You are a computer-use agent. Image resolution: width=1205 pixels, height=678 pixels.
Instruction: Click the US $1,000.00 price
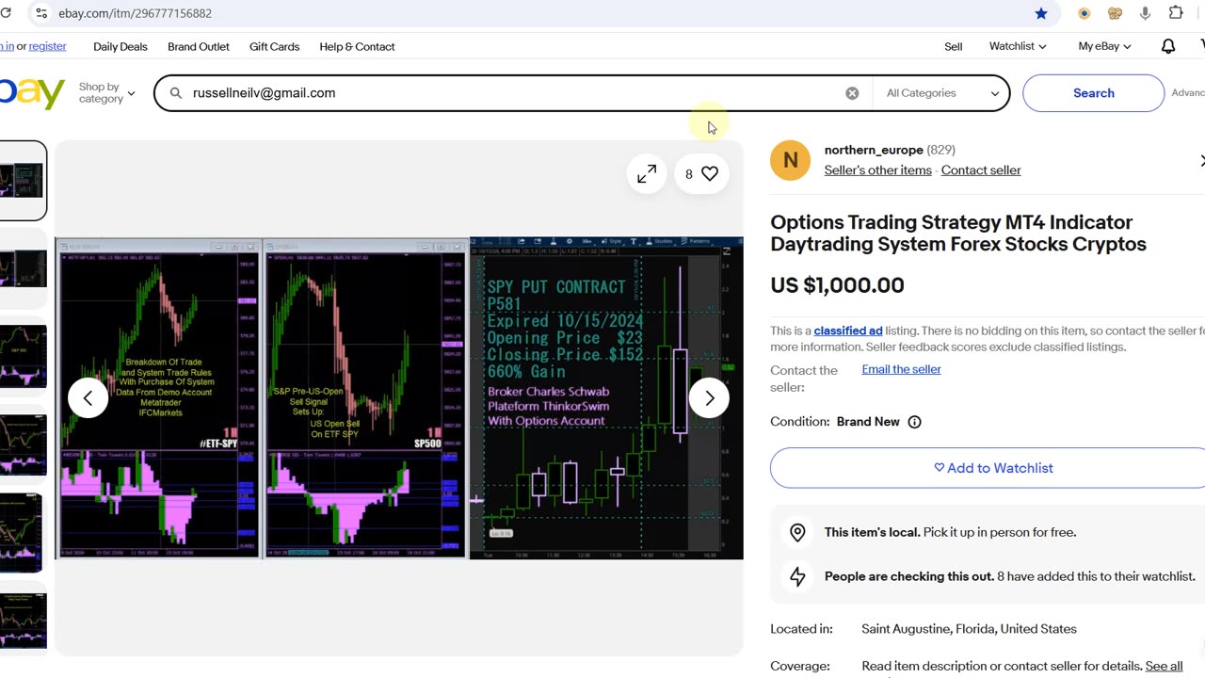tap(837, 285)
